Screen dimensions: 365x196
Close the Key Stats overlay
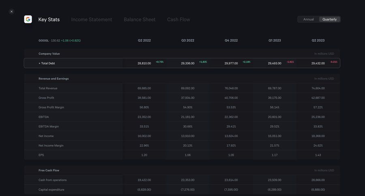click(x=11, y=12)
